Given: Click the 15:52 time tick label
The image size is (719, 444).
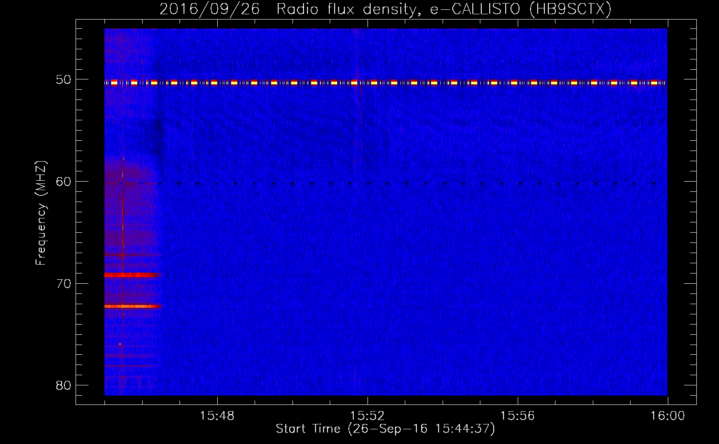Looking at the screenshot, I should pyautogui.click(x=367, y=416).
